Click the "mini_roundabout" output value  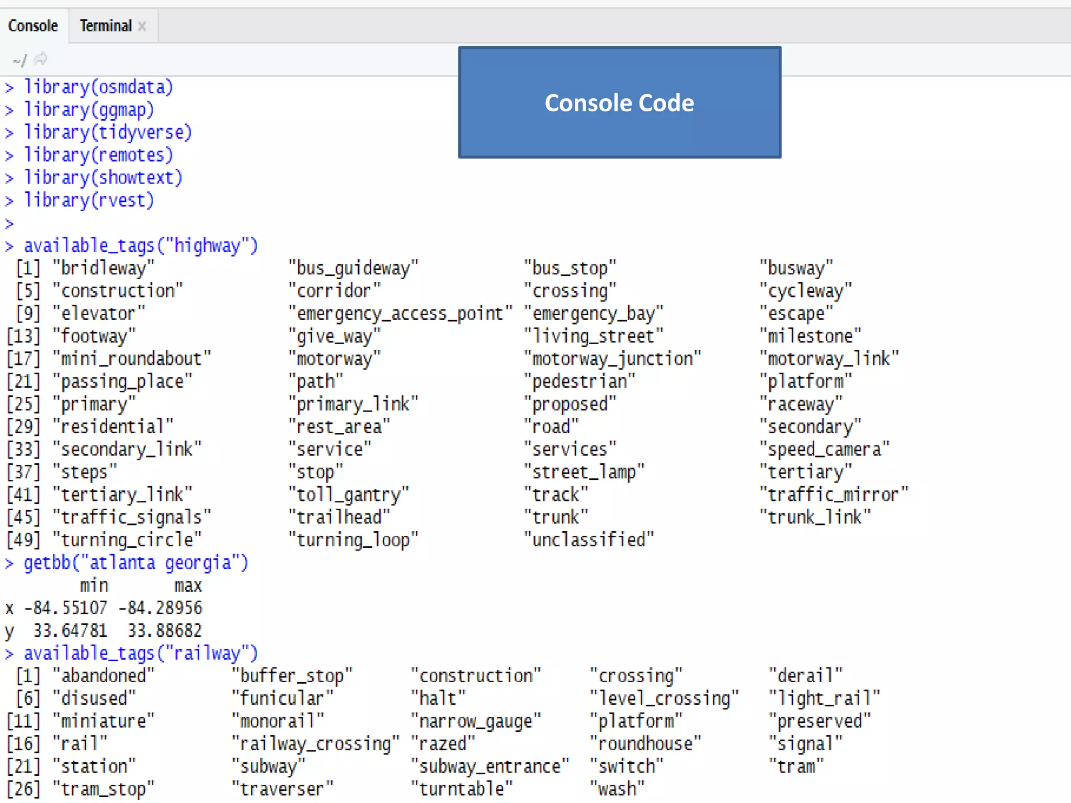[x=132, y=359]
